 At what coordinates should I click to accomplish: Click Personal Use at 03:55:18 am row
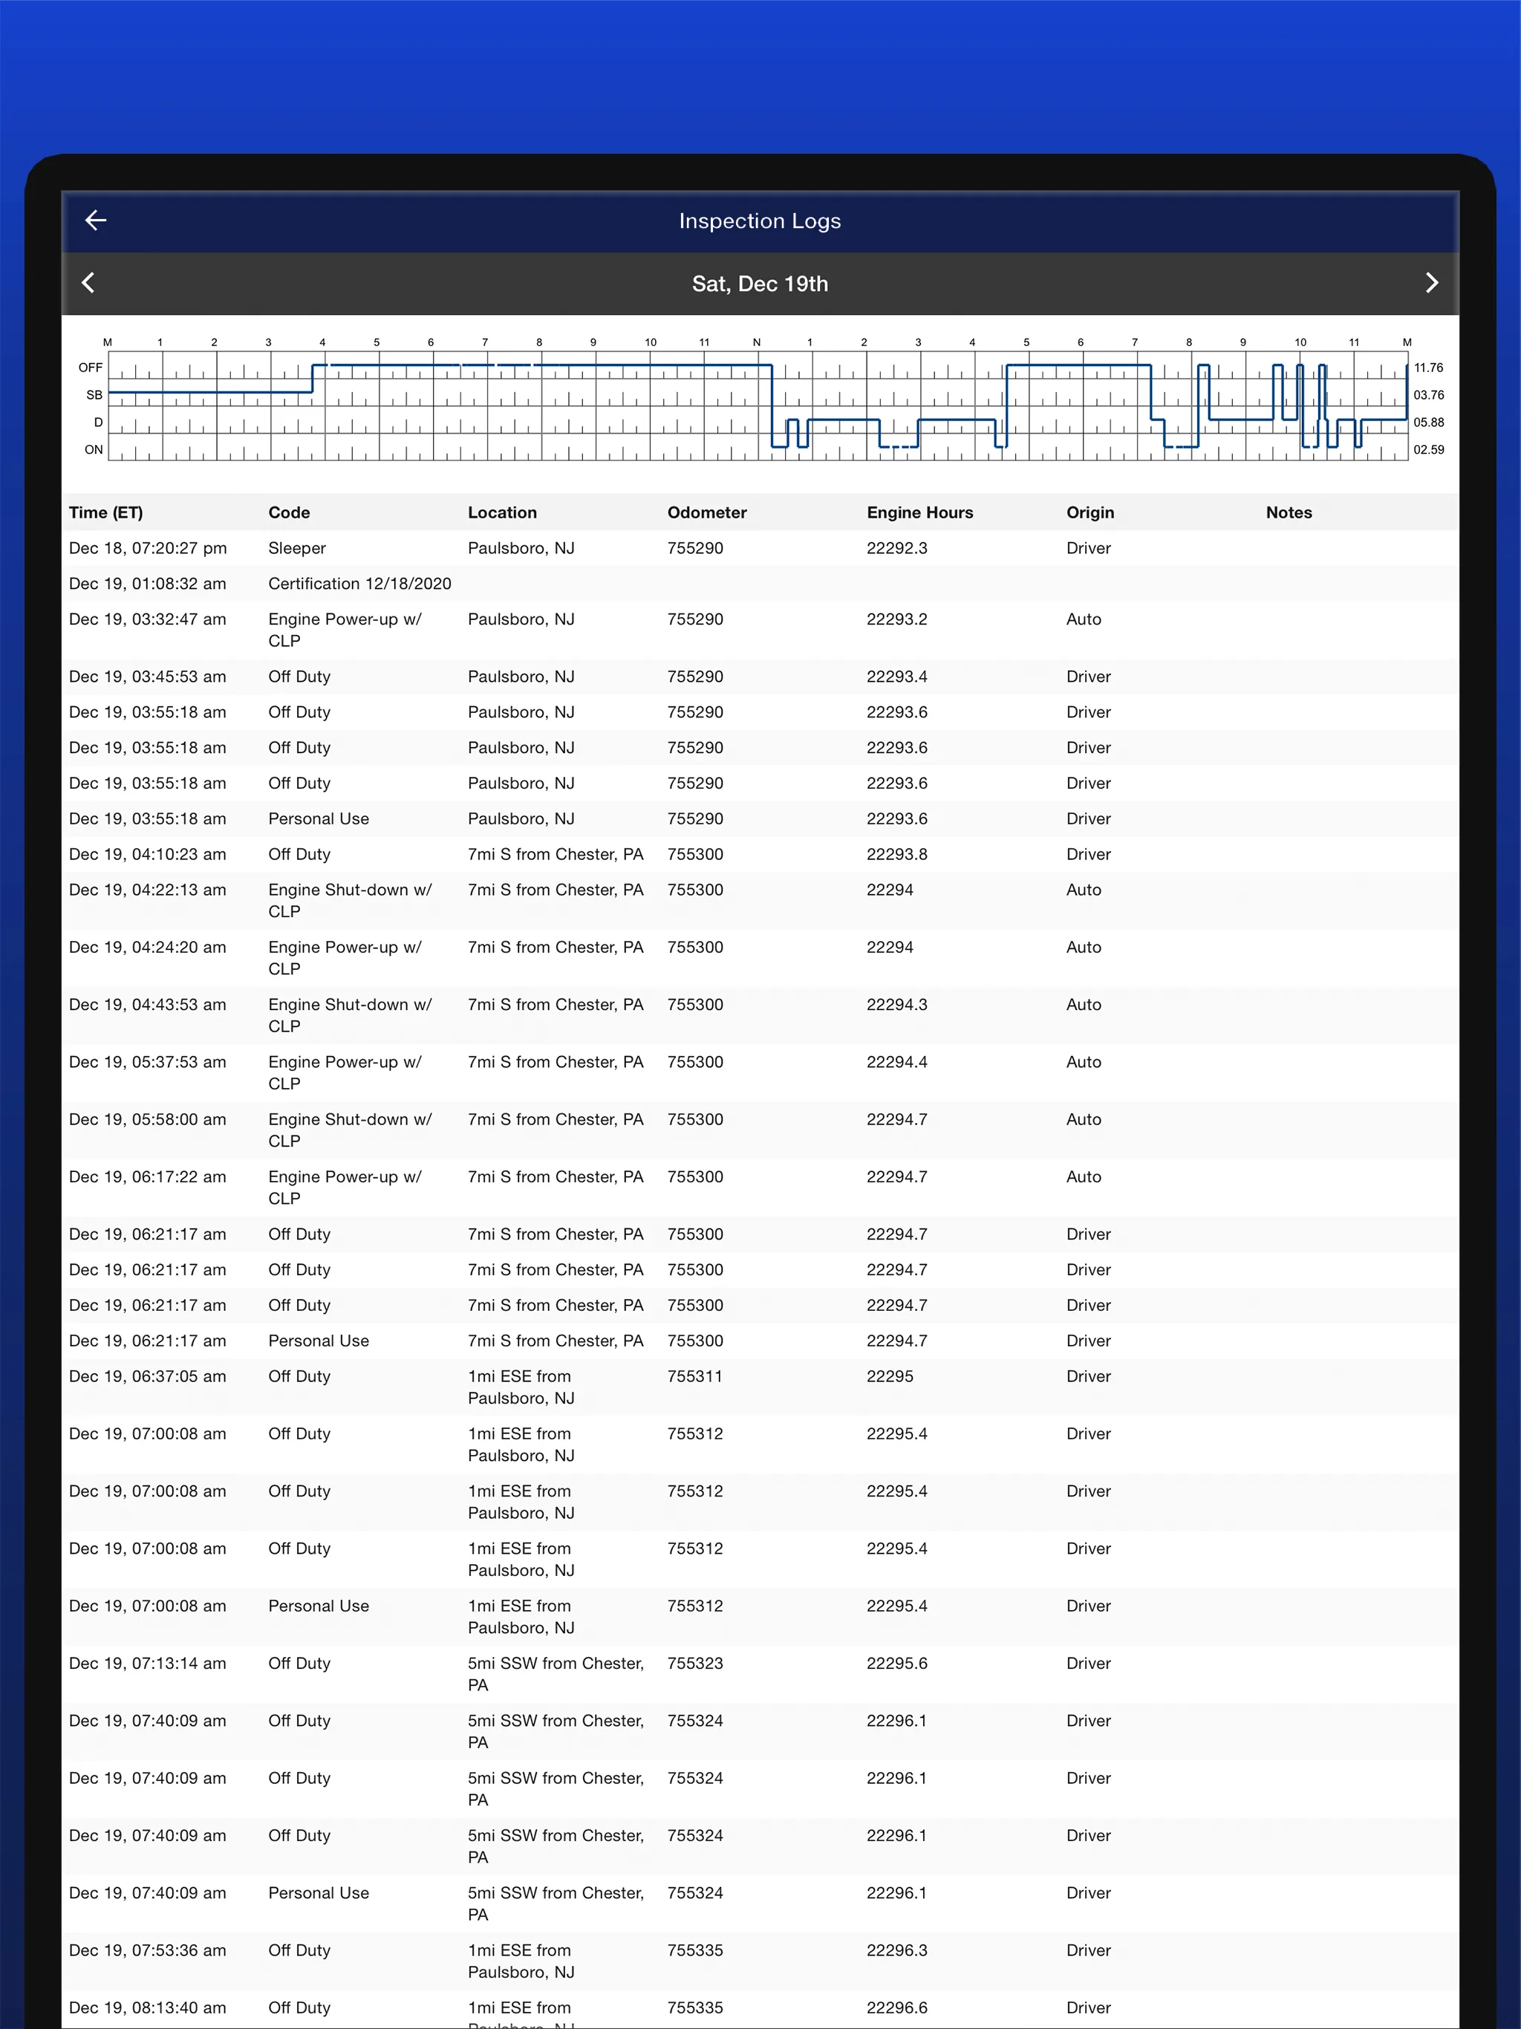point(319,819)
